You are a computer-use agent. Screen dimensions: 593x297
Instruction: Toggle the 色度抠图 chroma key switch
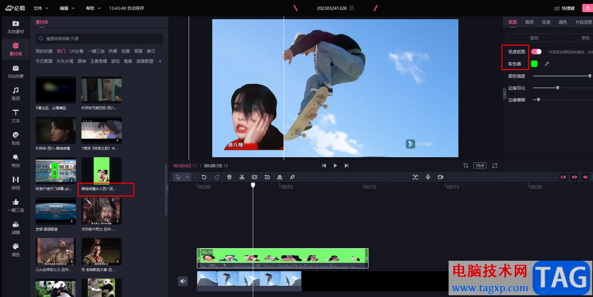536,52
